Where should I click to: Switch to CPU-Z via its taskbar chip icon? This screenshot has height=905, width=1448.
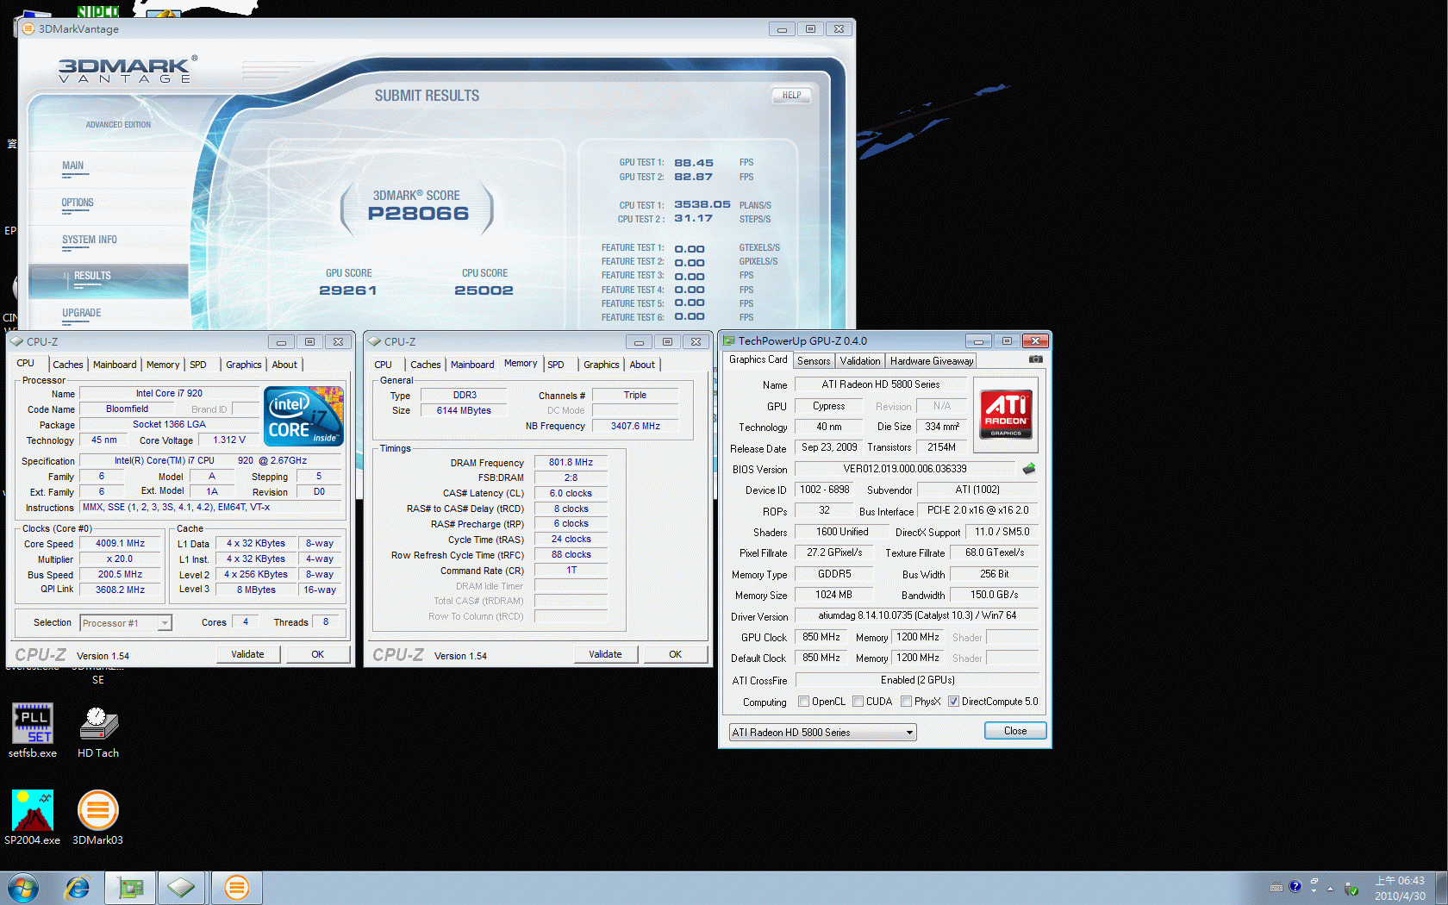pyautogui.click(x=181, y=888)
